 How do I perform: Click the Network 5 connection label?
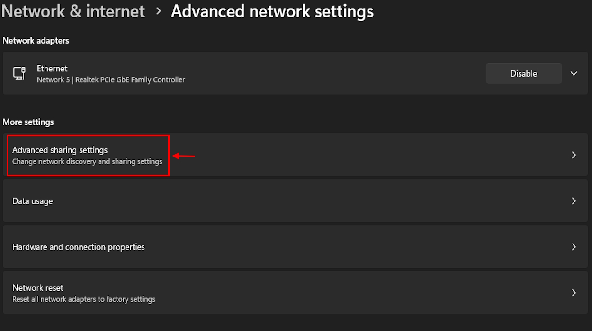pos(50,79)
